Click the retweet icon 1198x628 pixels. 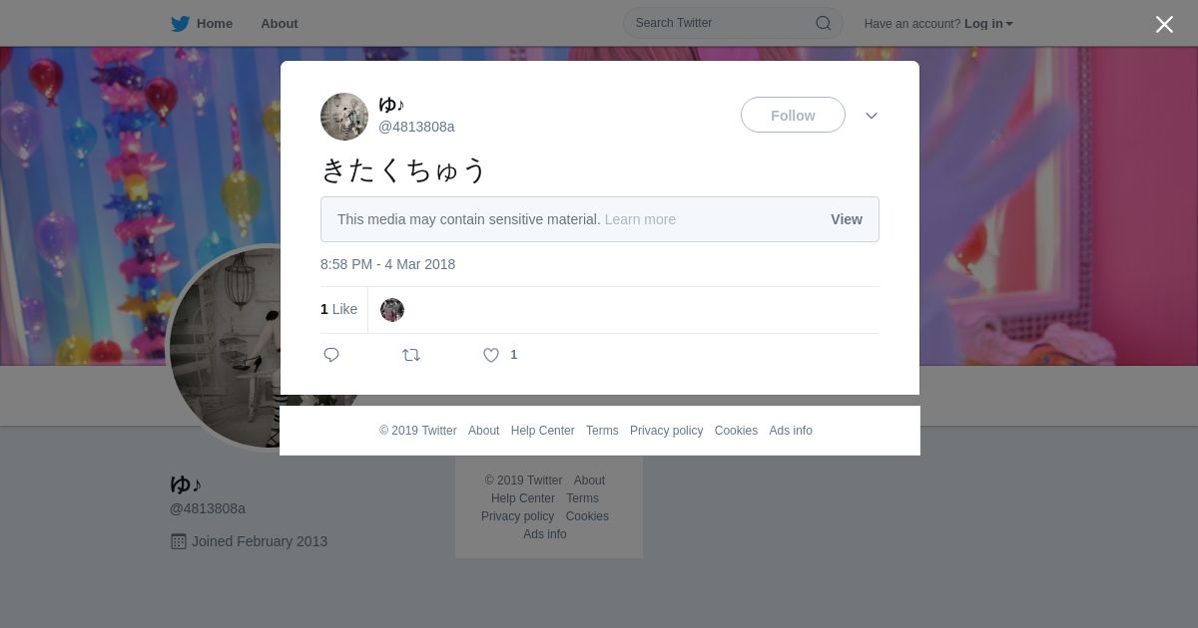411,355
